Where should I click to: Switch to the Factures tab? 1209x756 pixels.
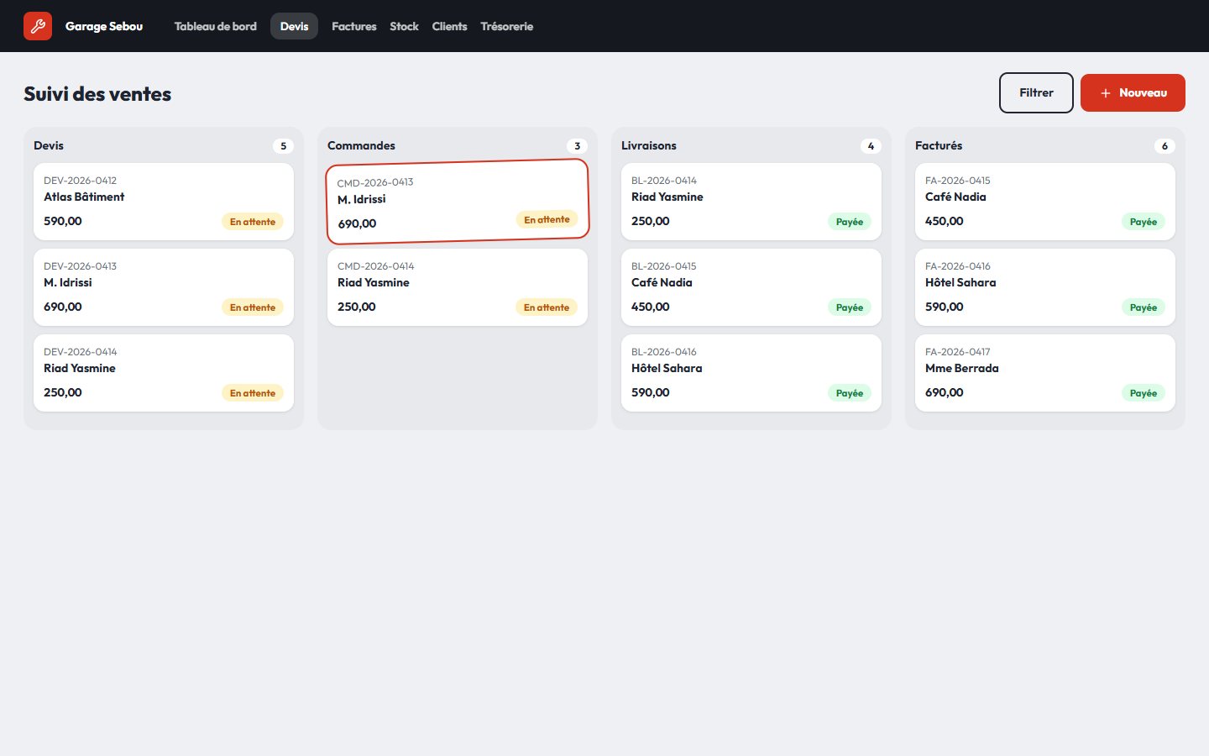(x=354, y=26)
